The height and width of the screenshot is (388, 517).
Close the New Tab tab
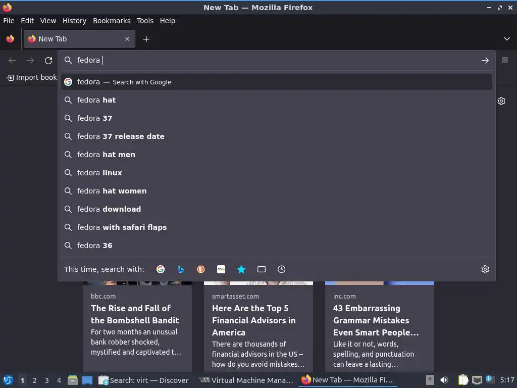click(x=127, y=39)
